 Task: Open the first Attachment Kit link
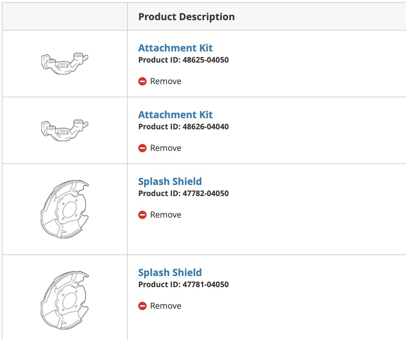tap(175, 48)
